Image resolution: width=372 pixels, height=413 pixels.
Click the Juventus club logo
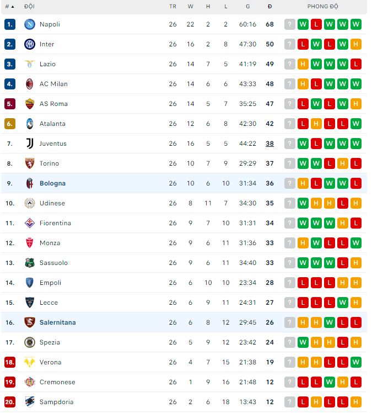point(30,144)
